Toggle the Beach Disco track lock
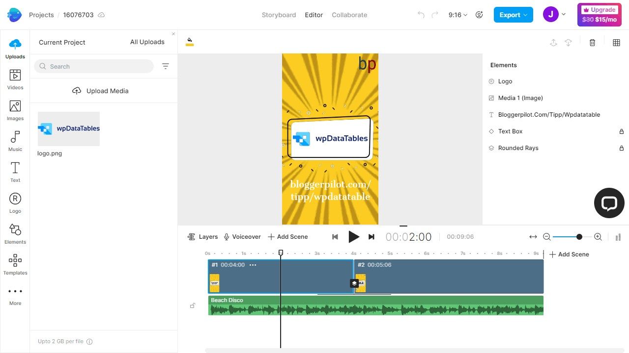 (193, 305)
